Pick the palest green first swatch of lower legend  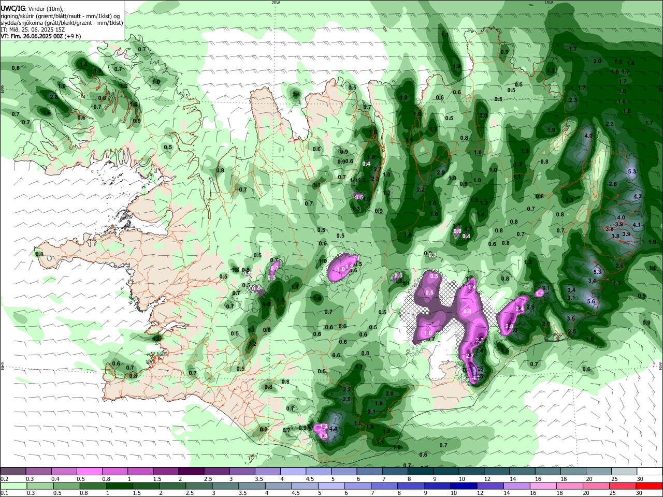click(x=13, y=486)
